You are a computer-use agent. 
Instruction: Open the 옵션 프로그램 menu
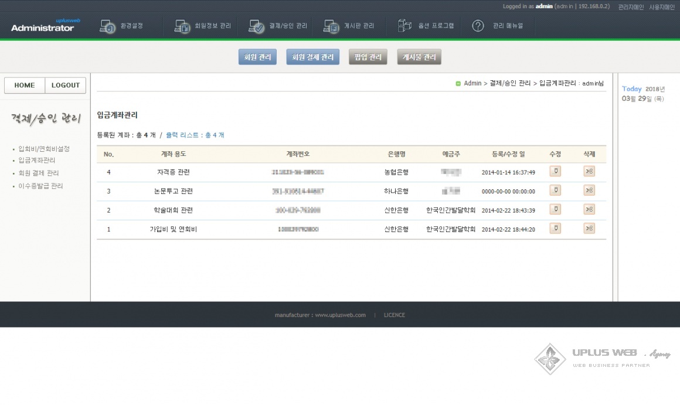426,26
